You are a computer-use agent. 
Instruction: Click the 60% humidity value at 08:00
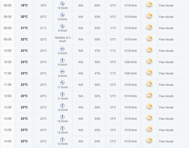[x=97, y=5]
